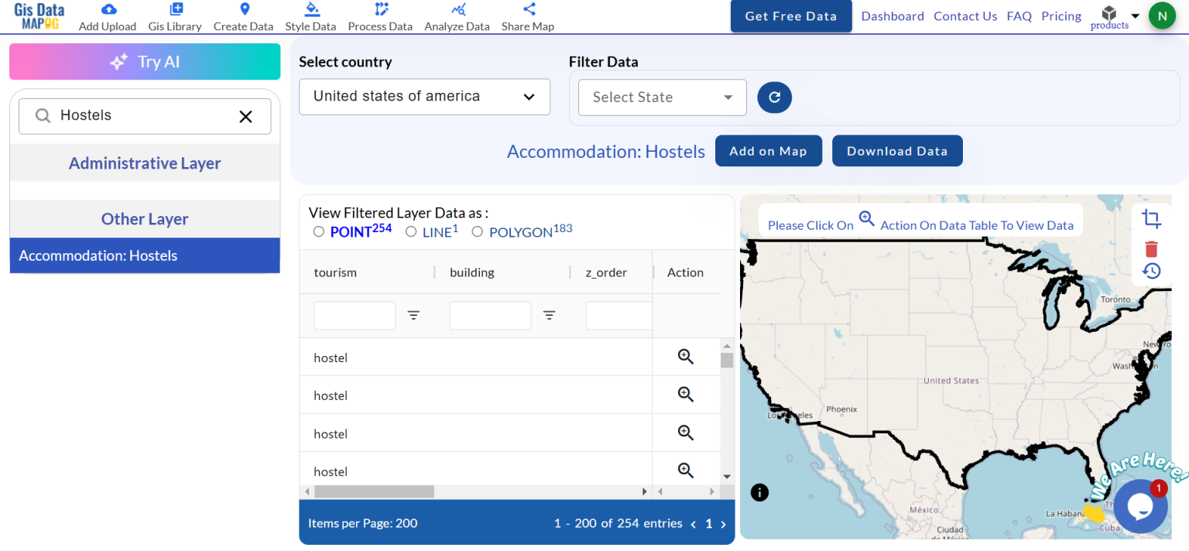Open the Dashboard menu item

(892, 15)
